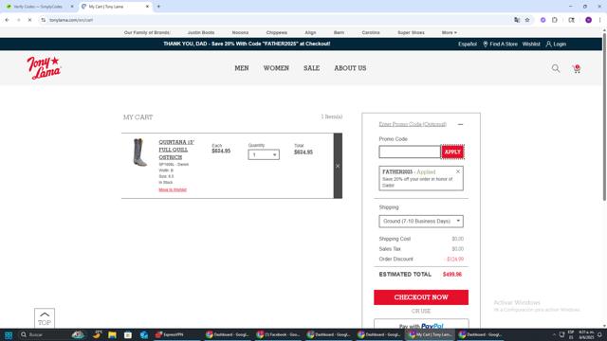Click Enter Promo Code (Optional) link
This screenshot has width=607, height=341.
(413, 124)
